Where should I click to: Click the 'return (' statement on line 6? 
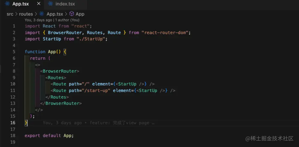[x=40, y=58]
